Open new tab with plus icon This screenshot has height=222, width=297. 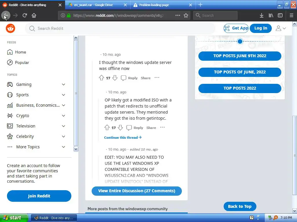(200, 5)
